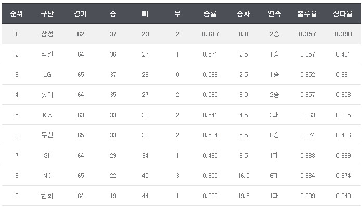The height and width of the screenshot is (208, 363).
Task: Sort by the 장타율 column header
Action: coord(341,14)
